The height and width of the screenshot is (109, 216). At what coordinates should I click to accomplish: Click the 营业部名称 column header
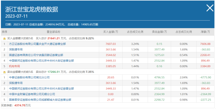point(54,32)
